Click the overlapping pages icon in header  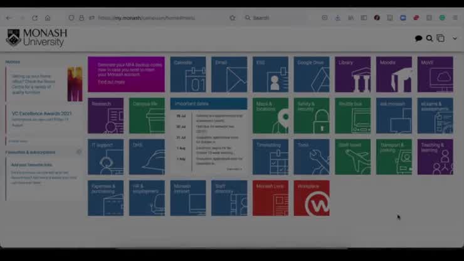coord(441,38)
